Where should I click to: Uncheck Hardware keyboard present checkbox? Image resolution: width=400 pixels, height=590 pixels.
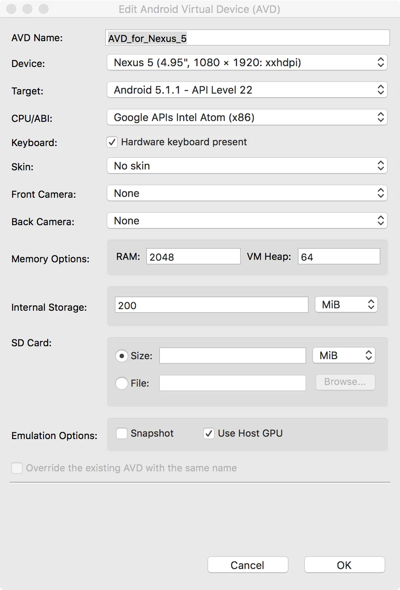point(112,142)
